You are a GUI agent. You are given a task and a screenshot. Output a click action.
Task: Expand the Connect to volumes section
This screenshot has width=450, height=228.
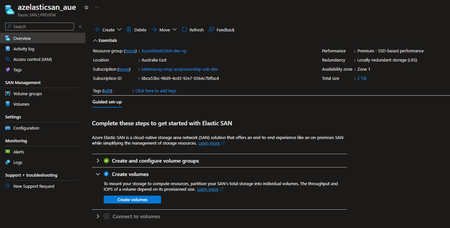click(98, 216)
